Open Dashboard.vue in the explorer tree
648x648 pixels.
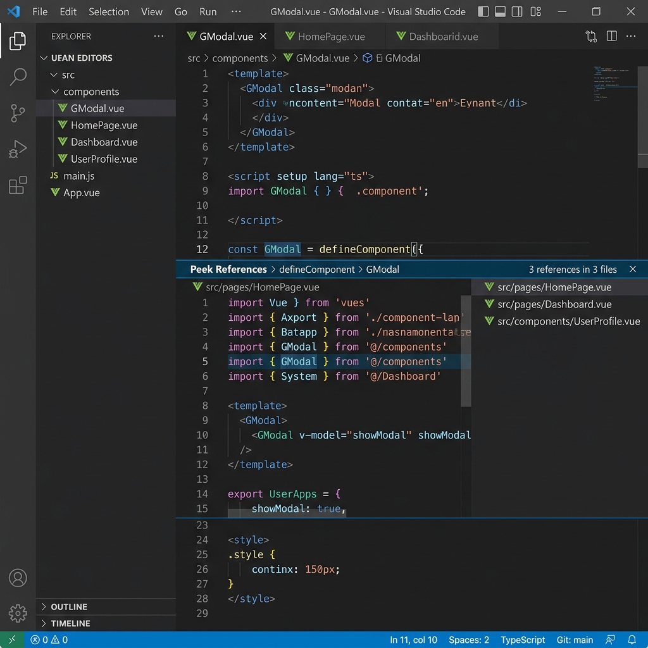[x=106, y=142]
